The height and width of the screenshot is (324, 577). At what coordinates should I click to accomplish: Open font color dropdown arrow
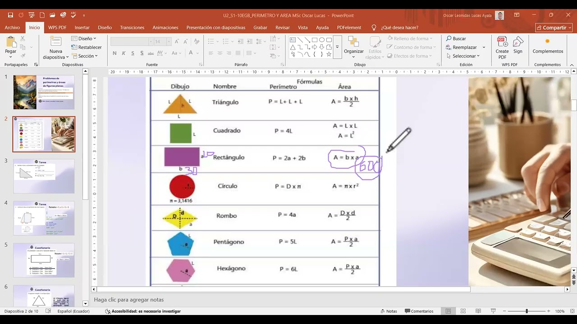pos(198,53)
